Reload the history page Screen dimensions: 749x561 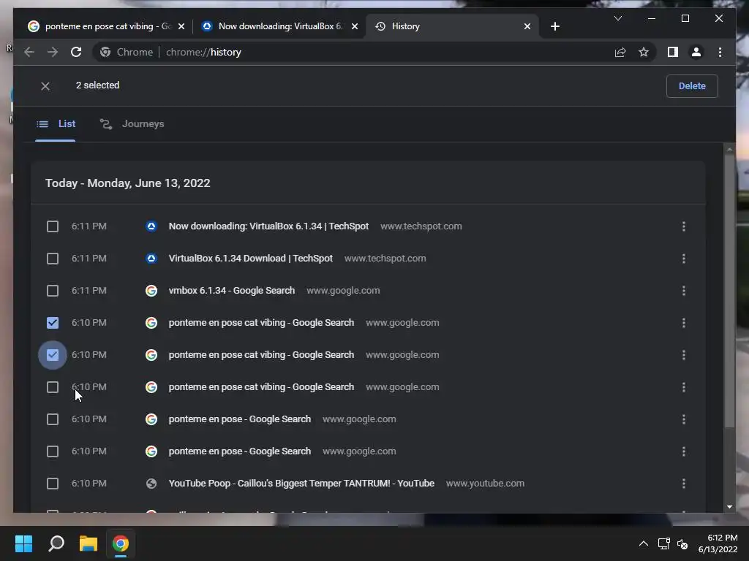point(76,52)
